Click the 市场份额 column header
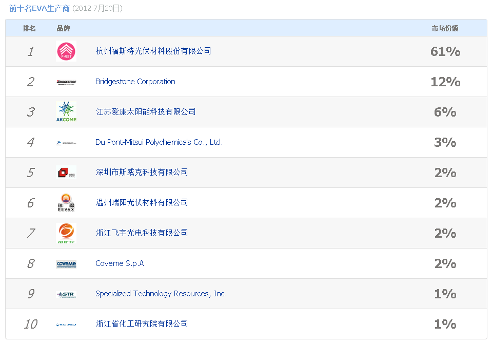Screen dimensions: 492x343 [x=445, y=28]
